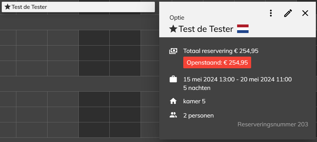Click the star on the calendar booking bar
This screenshot has width=317, height=142.
7,7
